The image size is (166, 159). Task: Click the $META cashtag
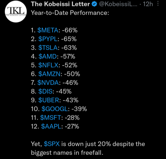pos(48,30)
